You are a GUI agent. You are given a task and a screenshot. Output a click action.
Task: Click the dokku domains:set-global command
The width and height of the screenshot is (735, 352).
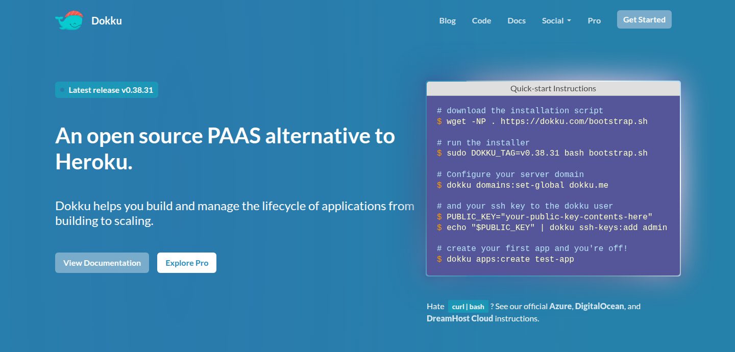[x=523, y=185]
